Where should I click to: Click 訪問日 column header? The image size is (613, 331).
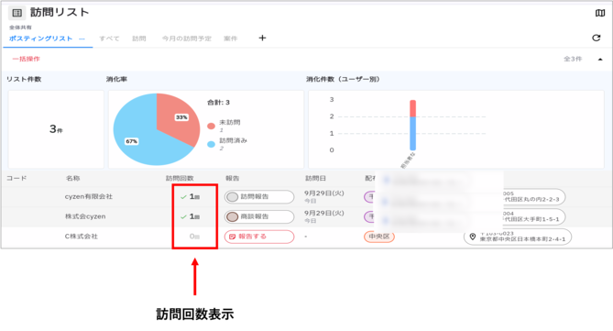tap(315, 179)
